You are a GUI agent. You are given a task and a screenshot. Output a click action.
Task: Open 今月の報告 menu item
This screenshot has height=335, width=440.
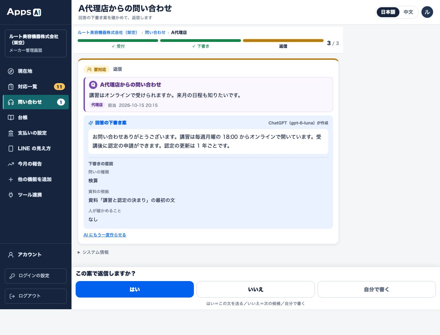coord(36,164)
